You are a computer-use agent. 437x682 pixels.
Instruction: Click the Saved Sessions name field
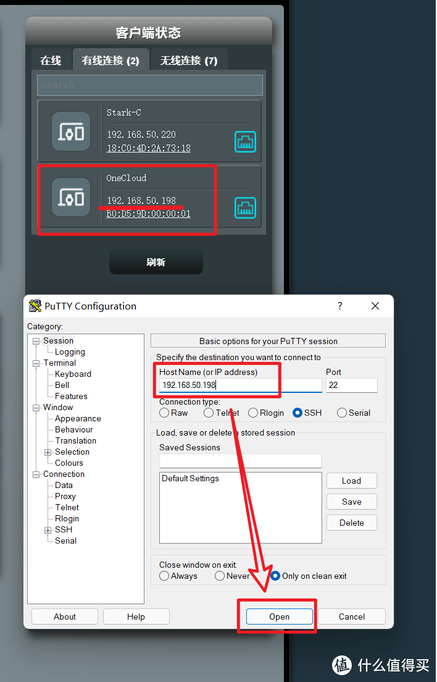pyautogui.click(x=241, y=461)
